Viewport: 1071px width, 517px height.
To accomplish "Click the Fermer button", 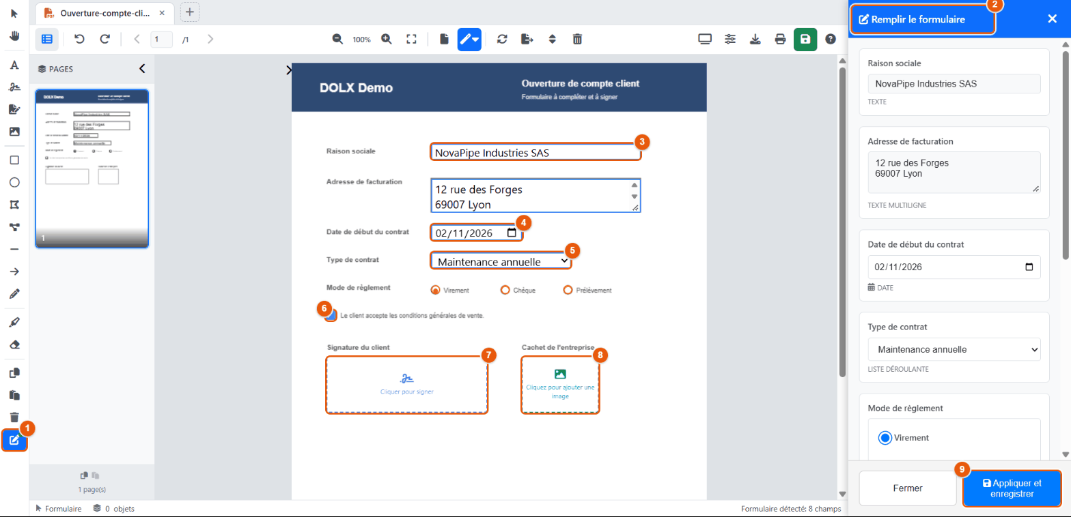I will 908,488.
